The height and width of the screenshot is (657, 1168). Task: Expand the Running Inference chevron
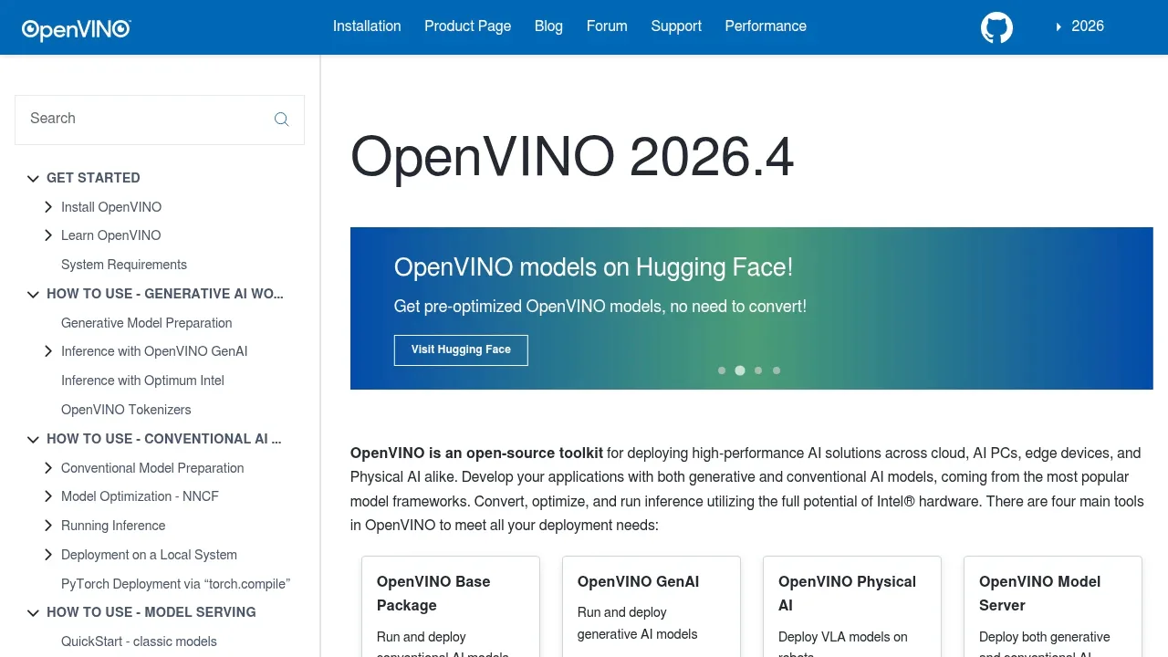click(48, 526)
